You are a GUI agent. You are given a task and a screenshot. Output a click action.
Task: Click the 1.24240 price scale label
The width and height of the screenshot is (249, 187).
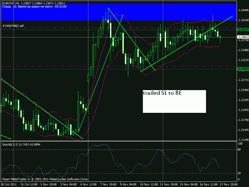(243, 20)
